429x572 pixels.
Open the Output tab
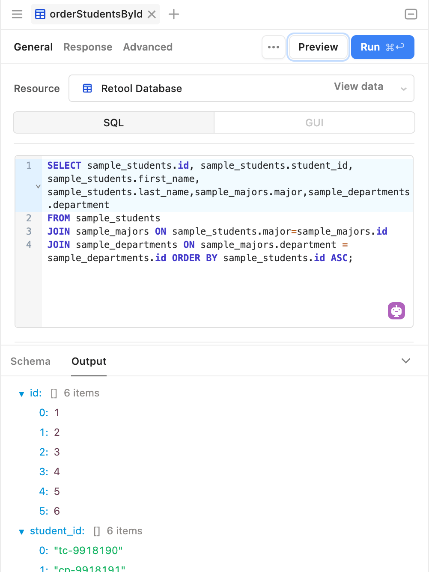point(89,361)
